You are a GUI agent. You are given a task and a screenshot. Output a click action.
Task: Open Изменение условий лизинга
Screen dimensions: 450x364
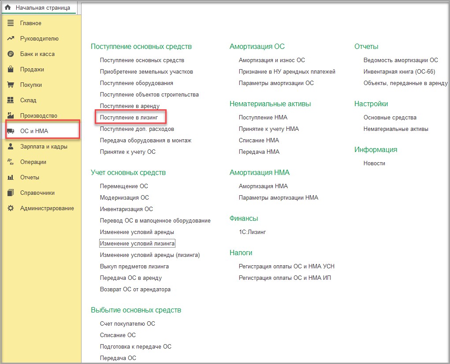coord(137,244)
